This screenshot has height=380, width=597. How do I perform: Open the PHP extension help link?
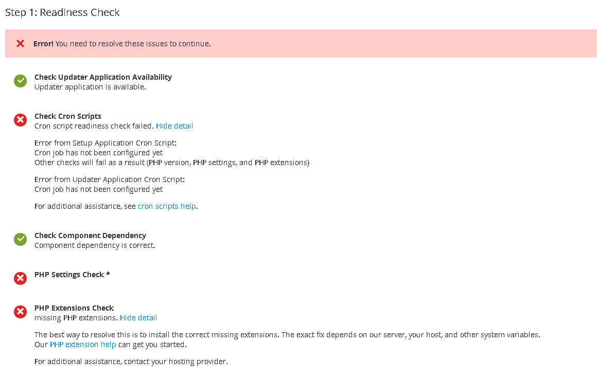[x=82, y=344]
